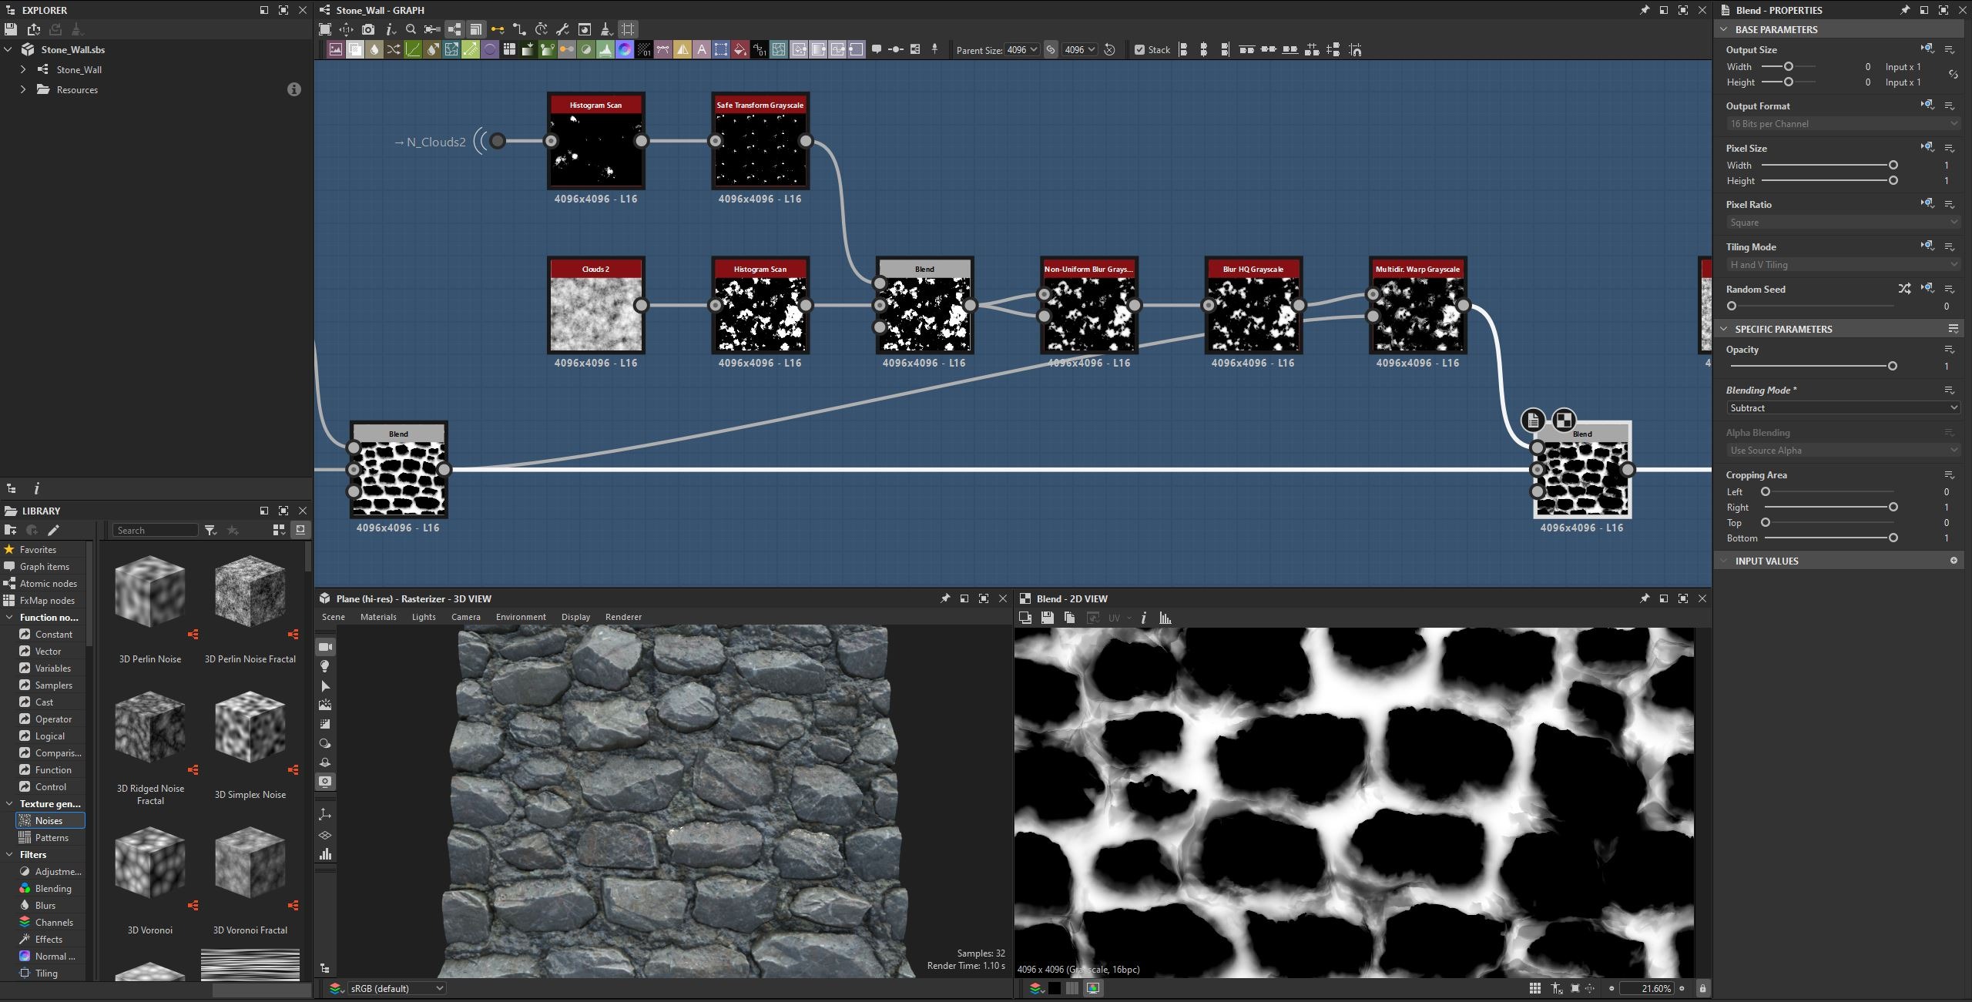Toggle node-flow display button in graph toolbar
Screen dimensions: 1972x1002
pyautogui.click(x=454, y=29)
